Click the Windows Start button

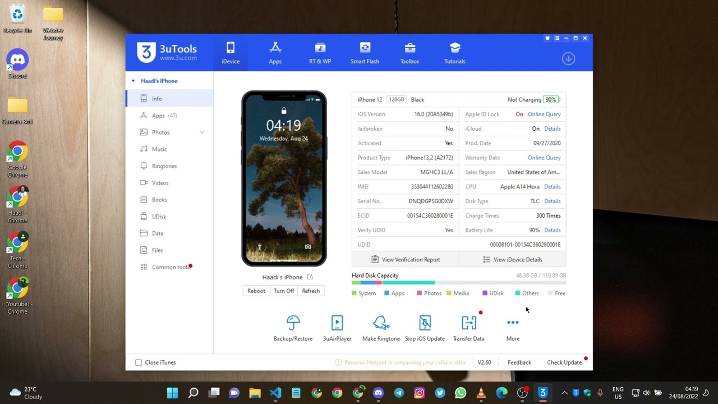point(172,393)
